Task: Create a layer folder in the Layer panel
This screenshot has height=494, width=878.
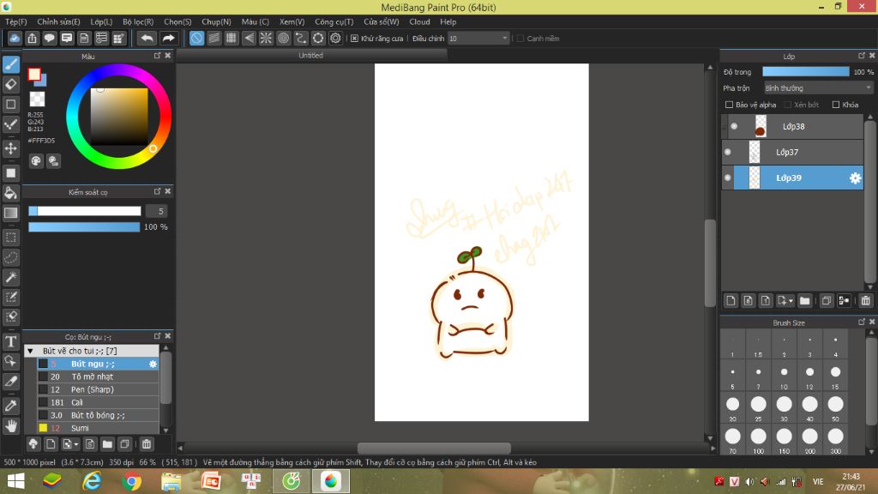Action: pos(804,301)
